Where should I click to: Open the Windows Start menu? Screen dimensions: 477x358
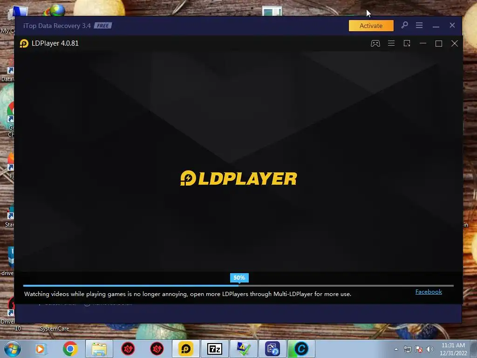(13, 349)
